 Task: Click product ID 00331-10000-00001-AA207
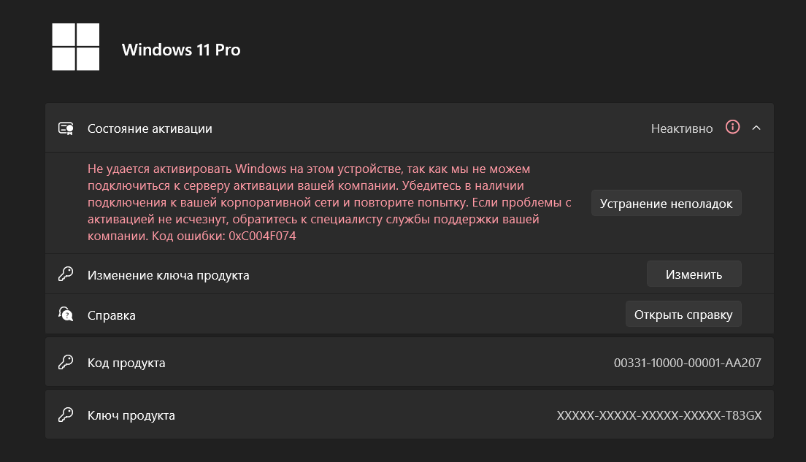pos(687,363)
